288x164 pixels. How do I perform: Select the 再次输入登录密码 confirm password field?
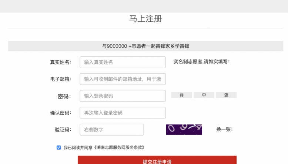point(123,113)
